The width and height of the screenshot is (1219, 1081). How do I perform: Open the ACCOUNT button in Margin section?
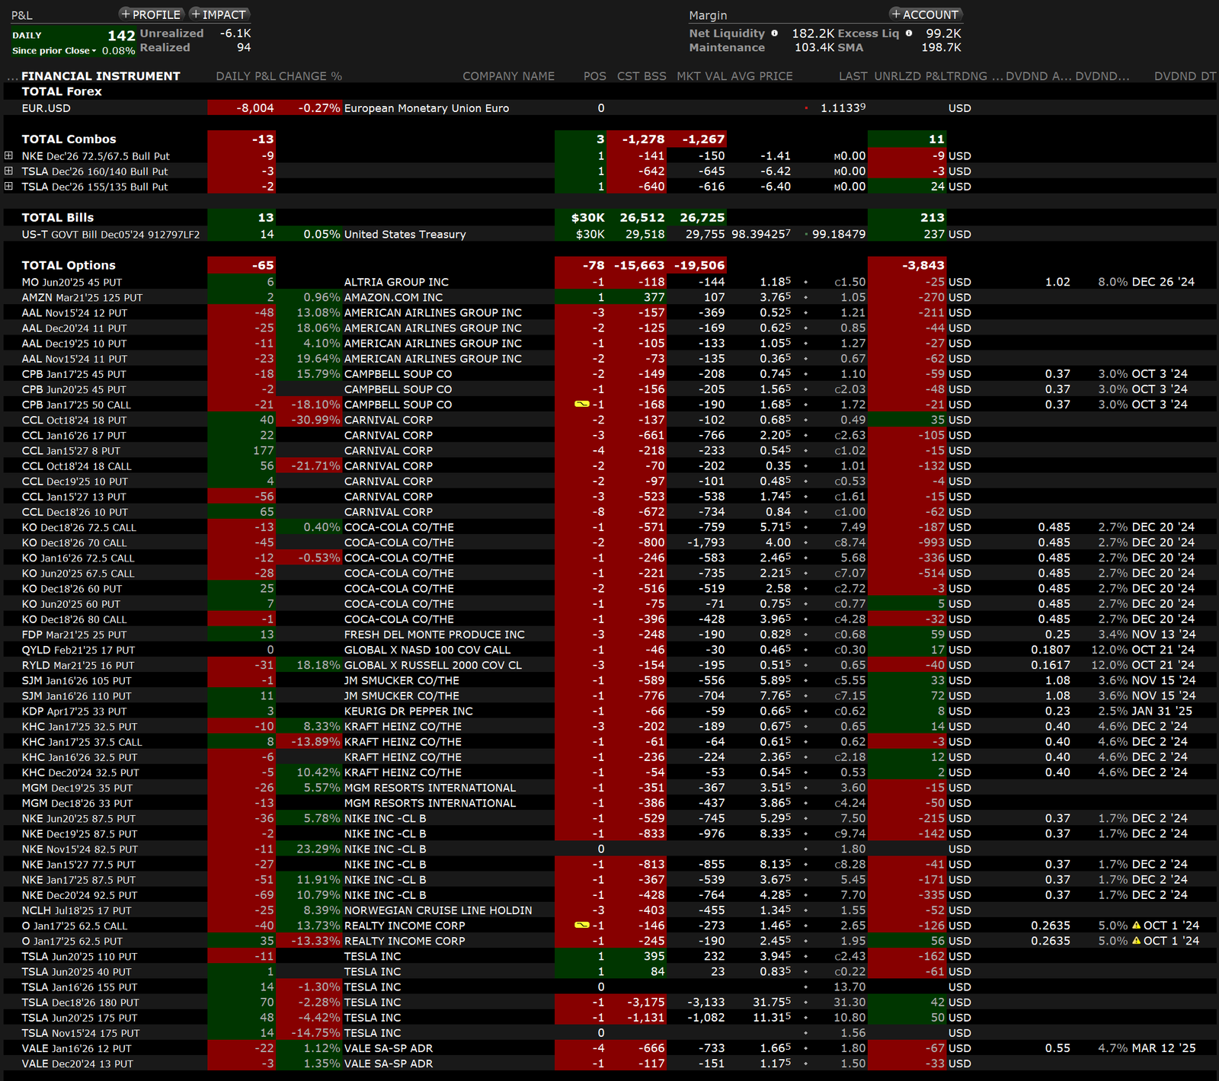pyautogui.click(x=925, y=14)
